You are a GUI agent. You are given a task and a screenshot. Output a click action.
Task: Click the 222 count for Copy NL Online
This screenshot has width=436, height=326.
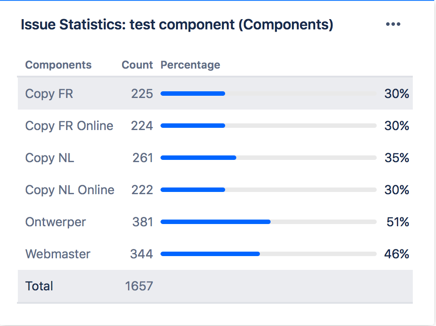pyautogui.click(x=142, y=190)
